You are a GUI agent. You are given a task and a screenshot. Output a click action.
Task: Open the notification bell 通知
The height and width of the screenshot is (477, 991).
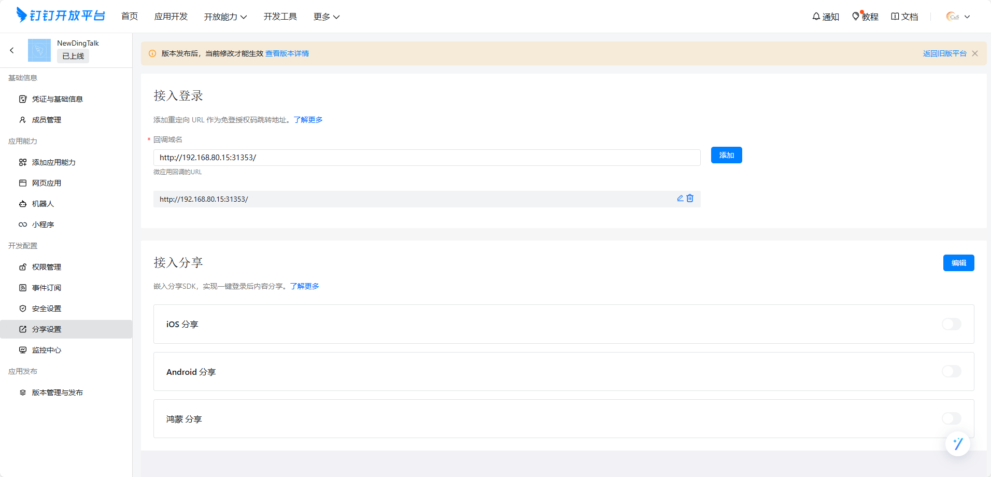[x=825, y=17]
